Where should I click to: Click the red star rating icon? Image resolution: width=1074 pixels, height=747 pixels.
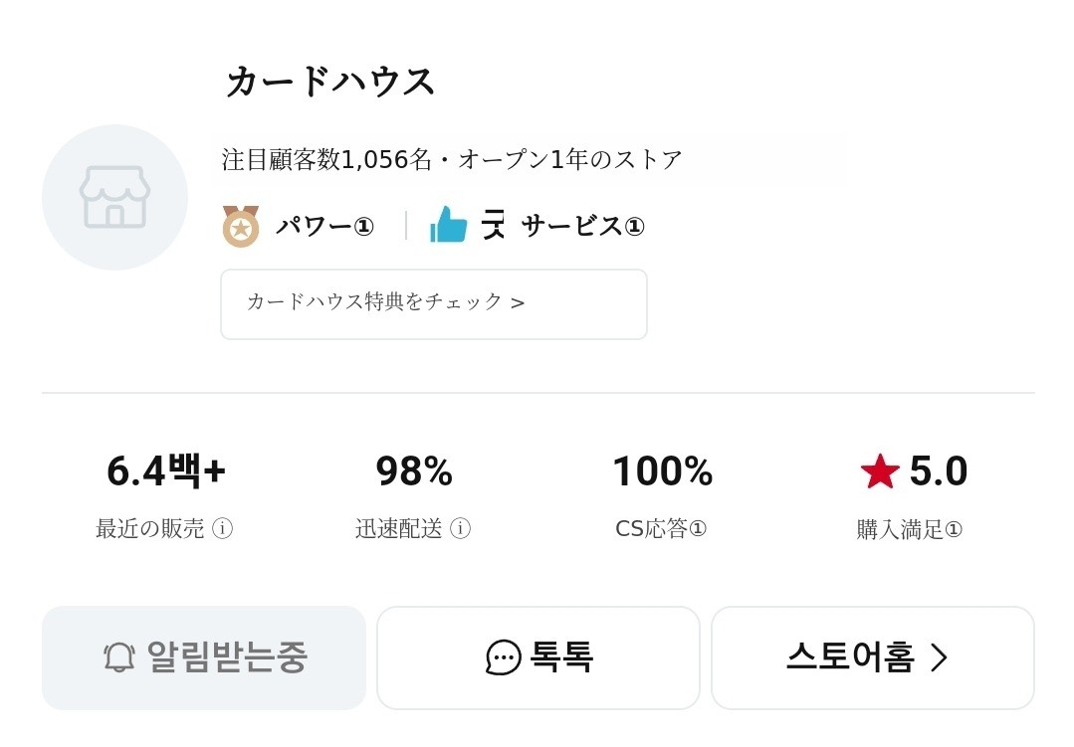click(880, 471)
